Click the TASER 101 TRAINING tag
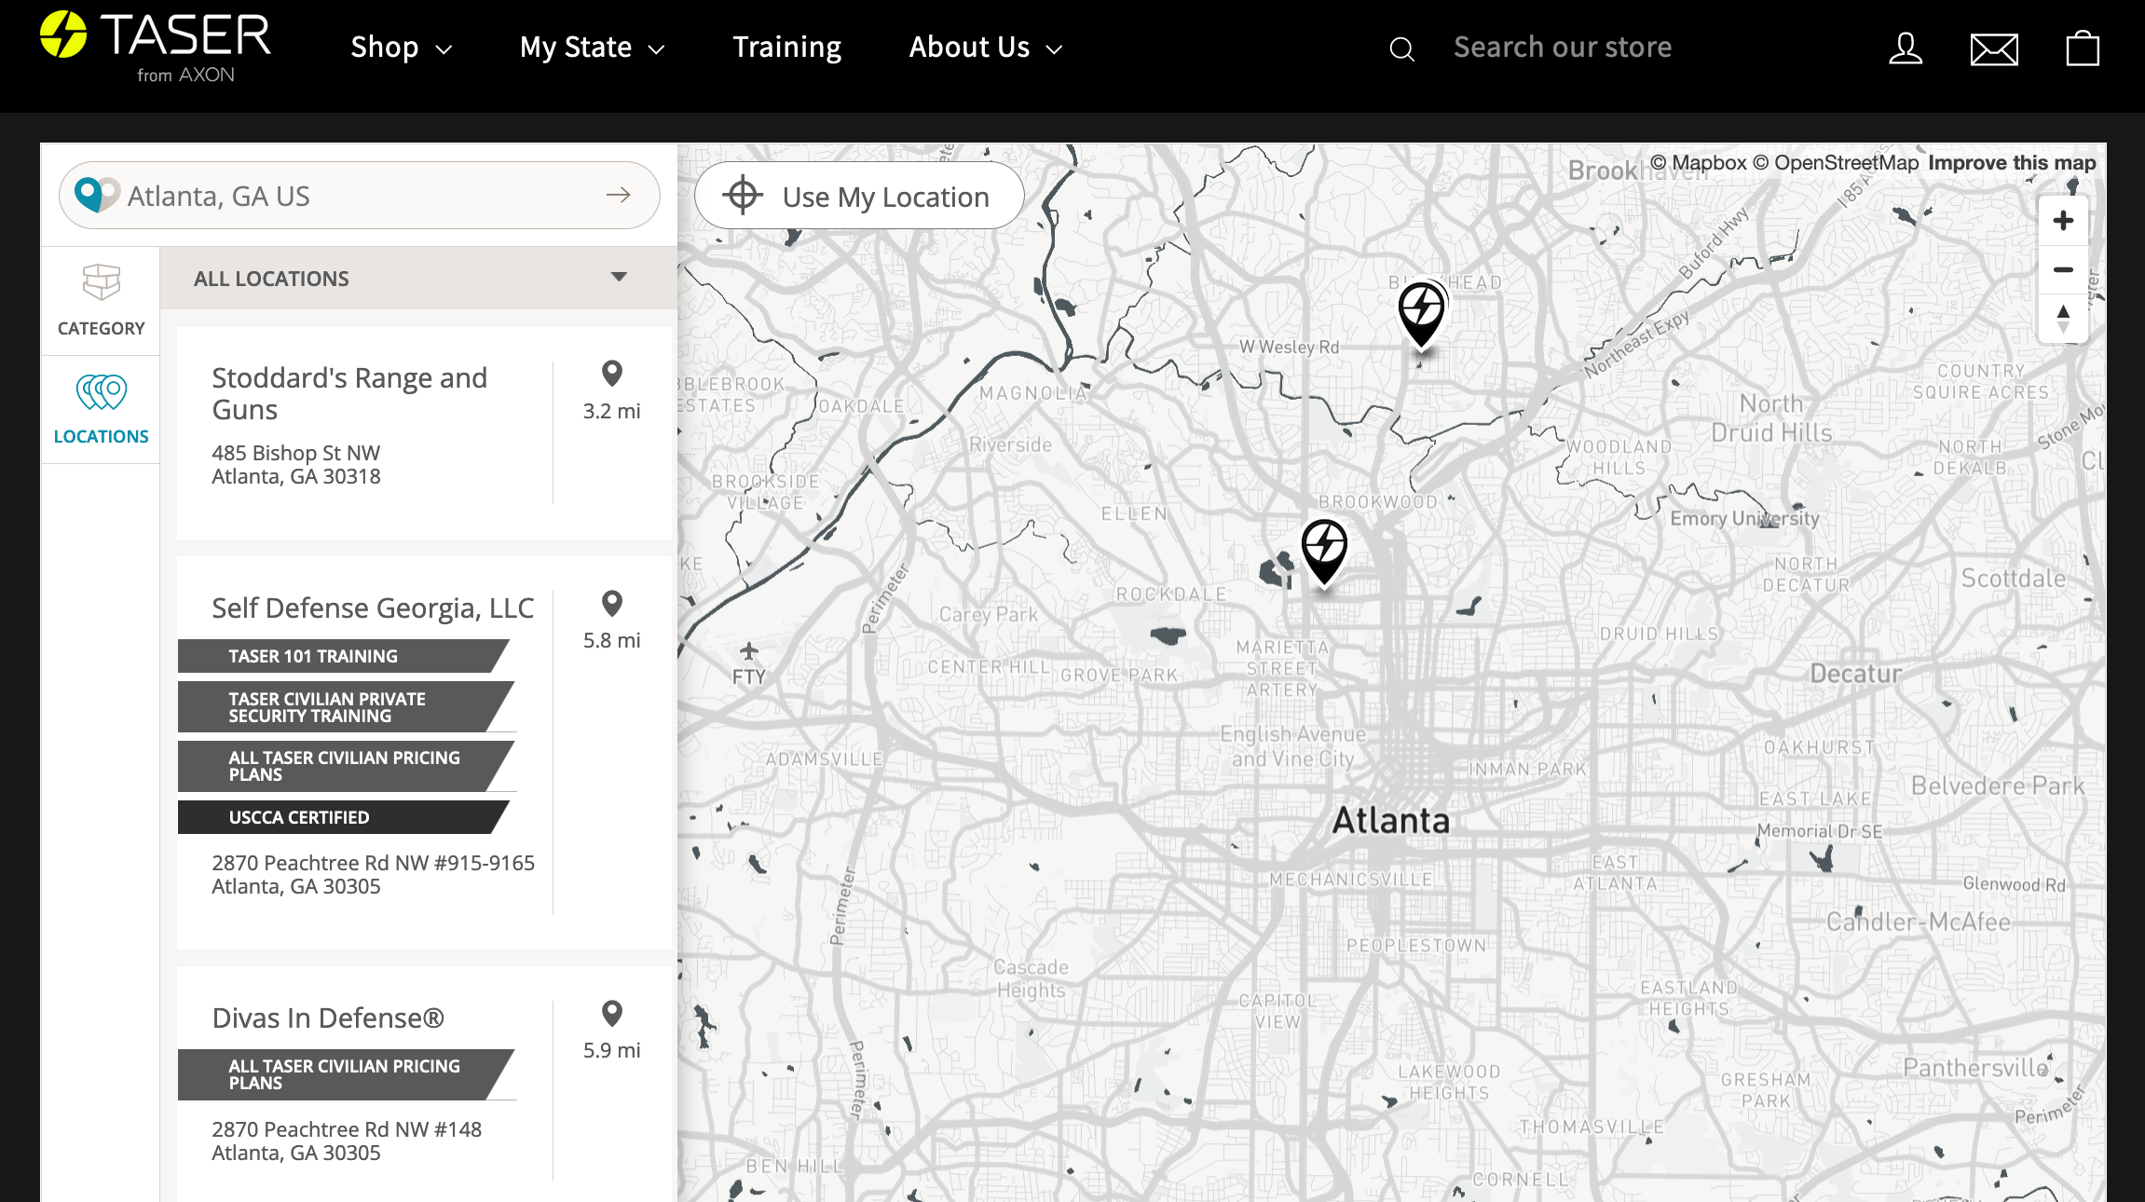 pyautogui.click(x=343, y=656)
